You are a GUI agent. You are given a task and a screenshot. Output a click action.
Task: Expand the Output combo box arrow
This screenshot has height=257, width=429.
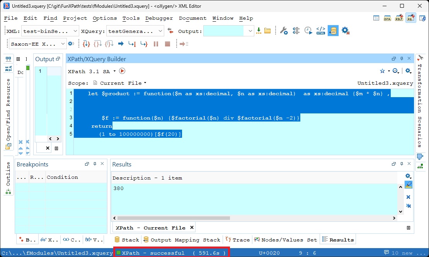pyautogui.click(x=250, y=31)
